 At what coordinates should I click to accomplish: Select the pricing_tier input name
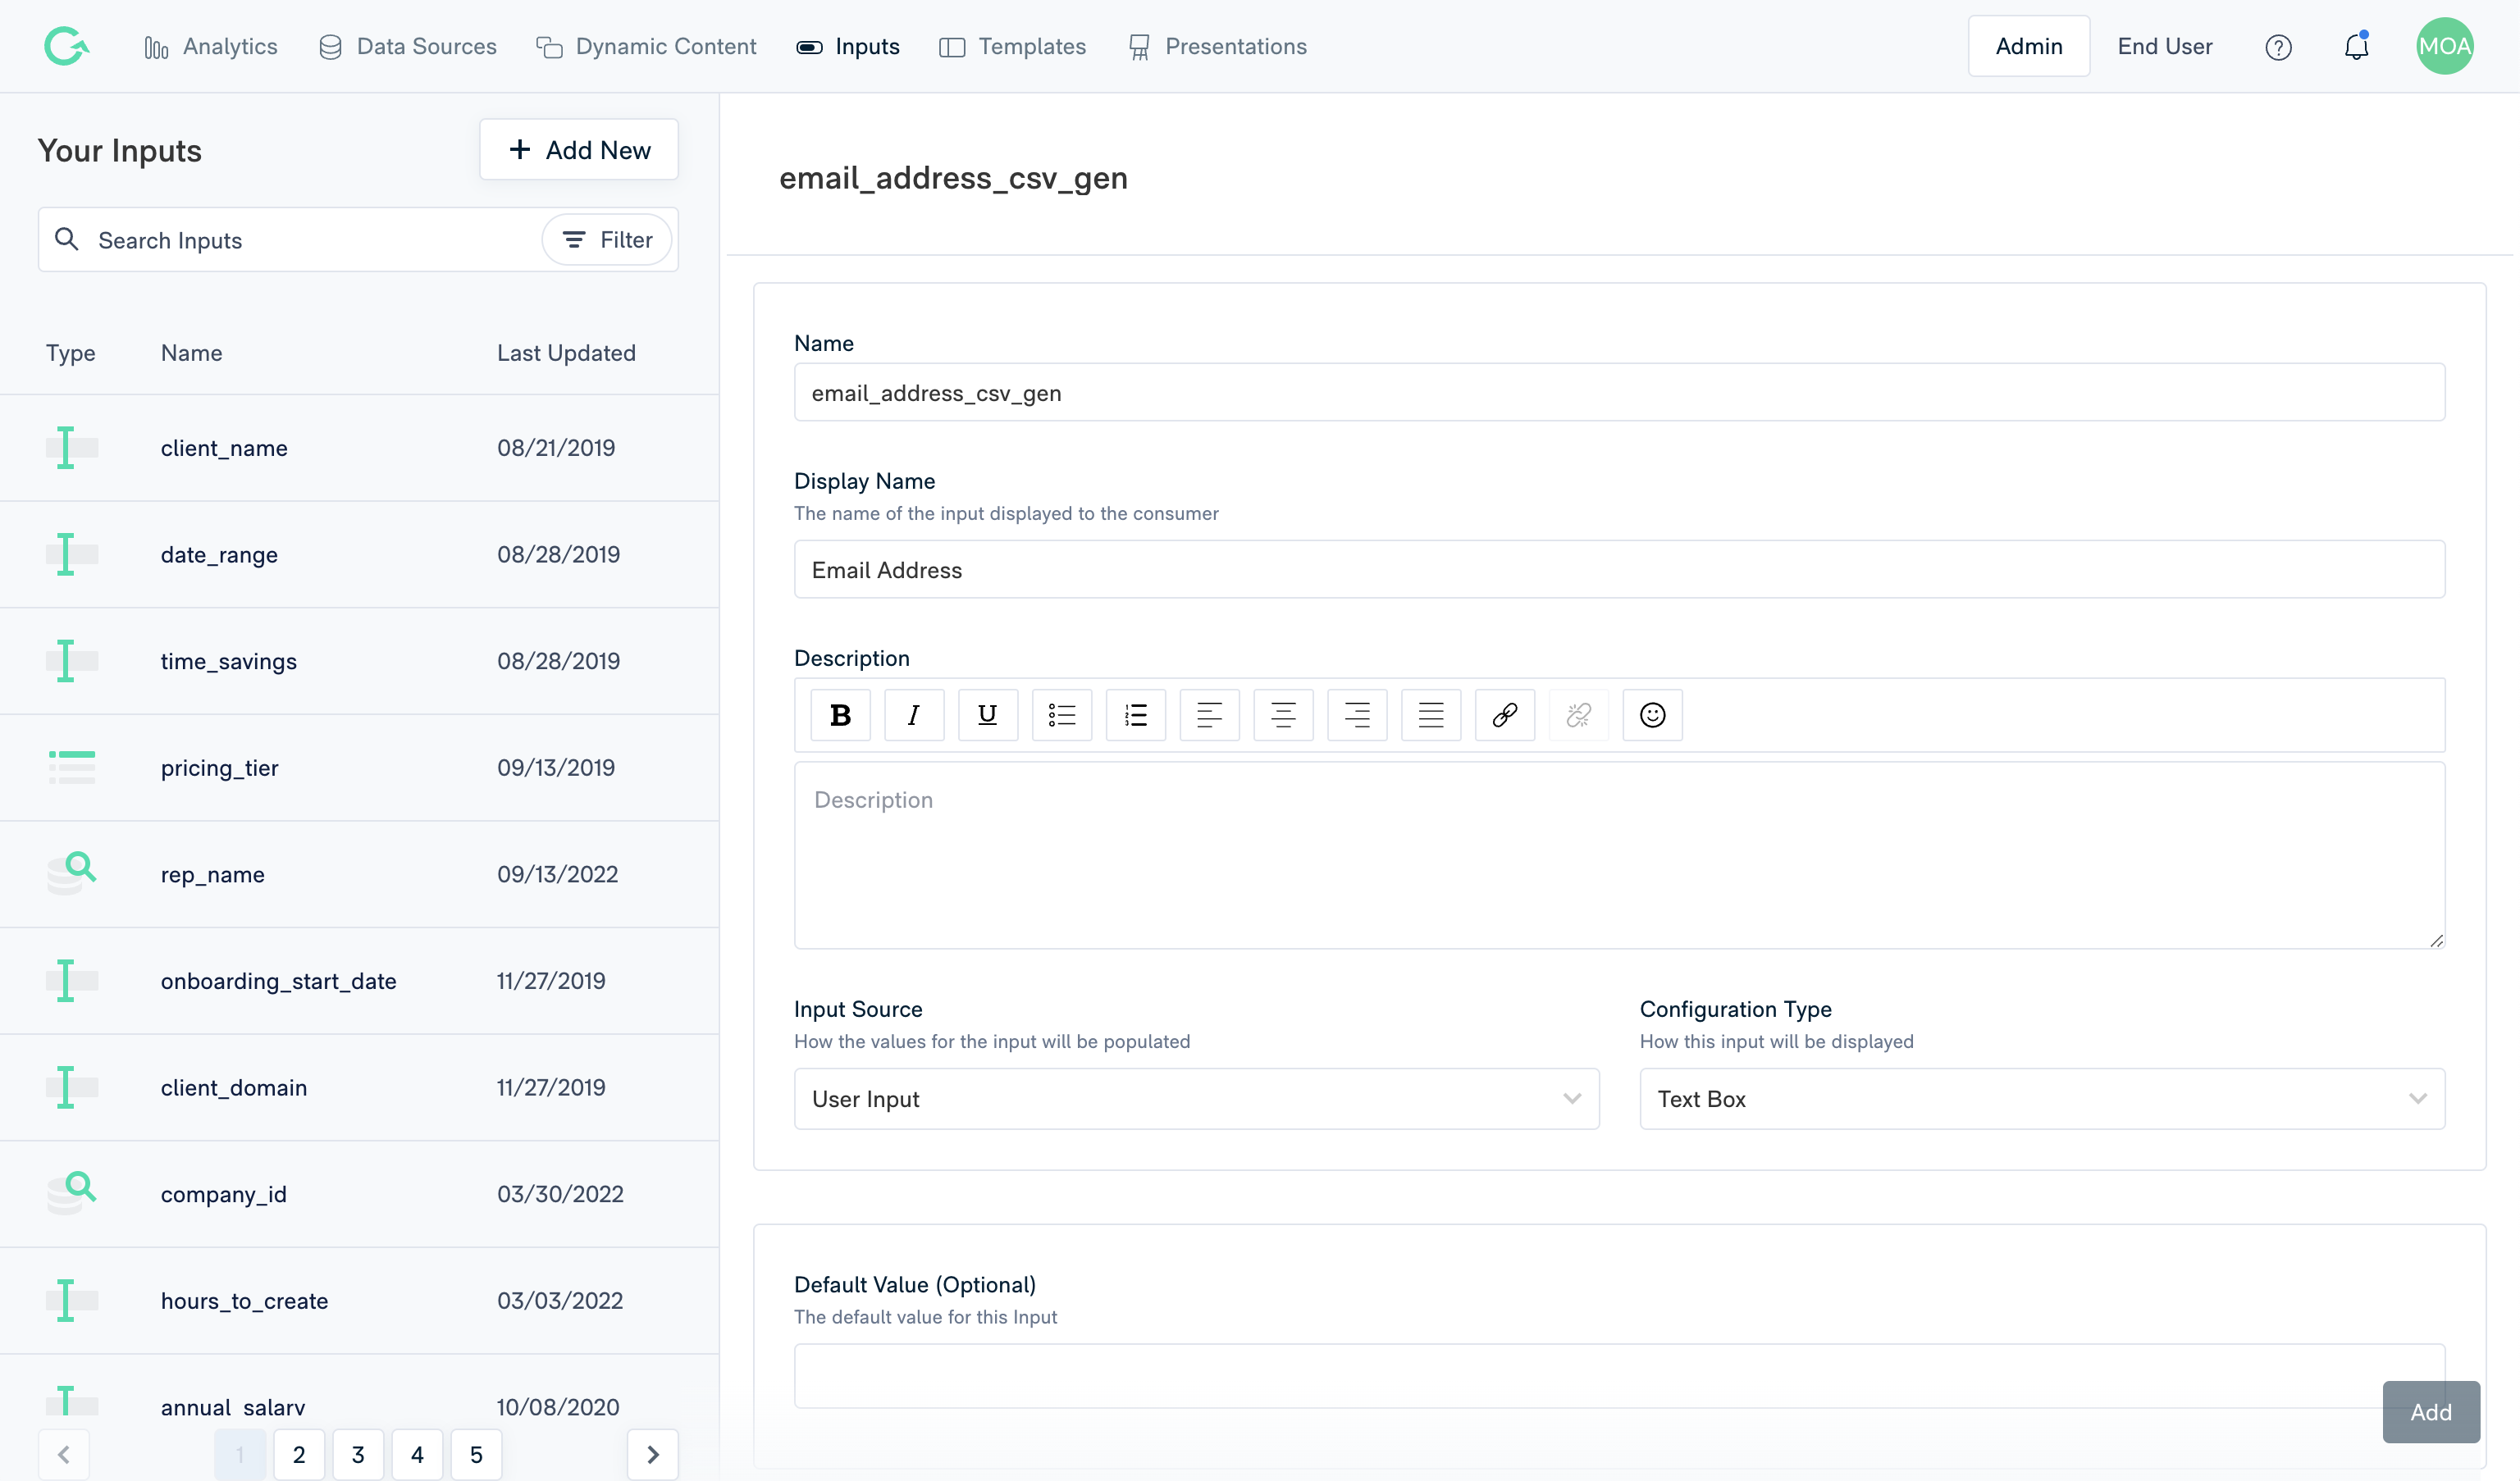pos(219,768)
